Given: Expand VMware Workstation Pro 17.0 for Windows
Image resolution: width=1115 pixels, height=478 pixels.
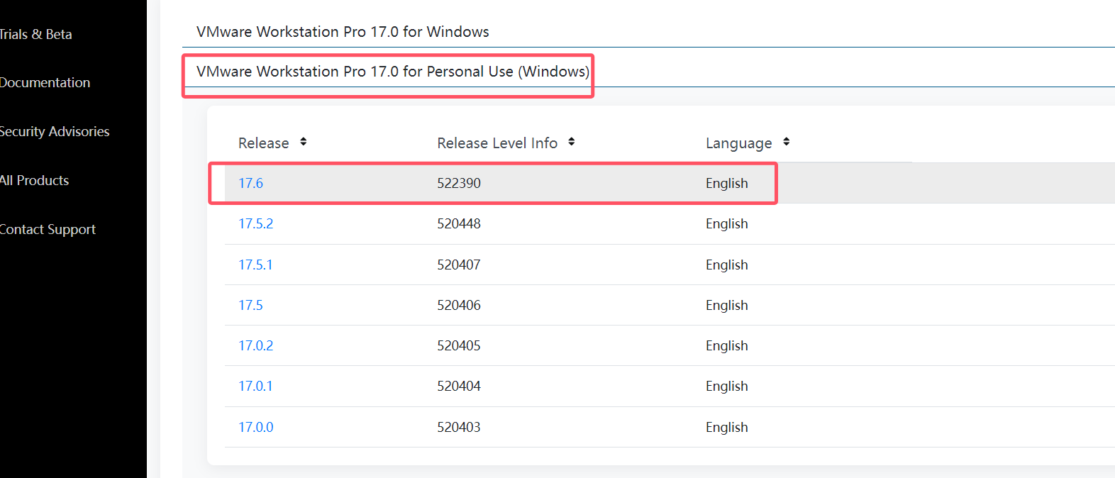Looking at the screenshot, I should (x=343, y=32).
